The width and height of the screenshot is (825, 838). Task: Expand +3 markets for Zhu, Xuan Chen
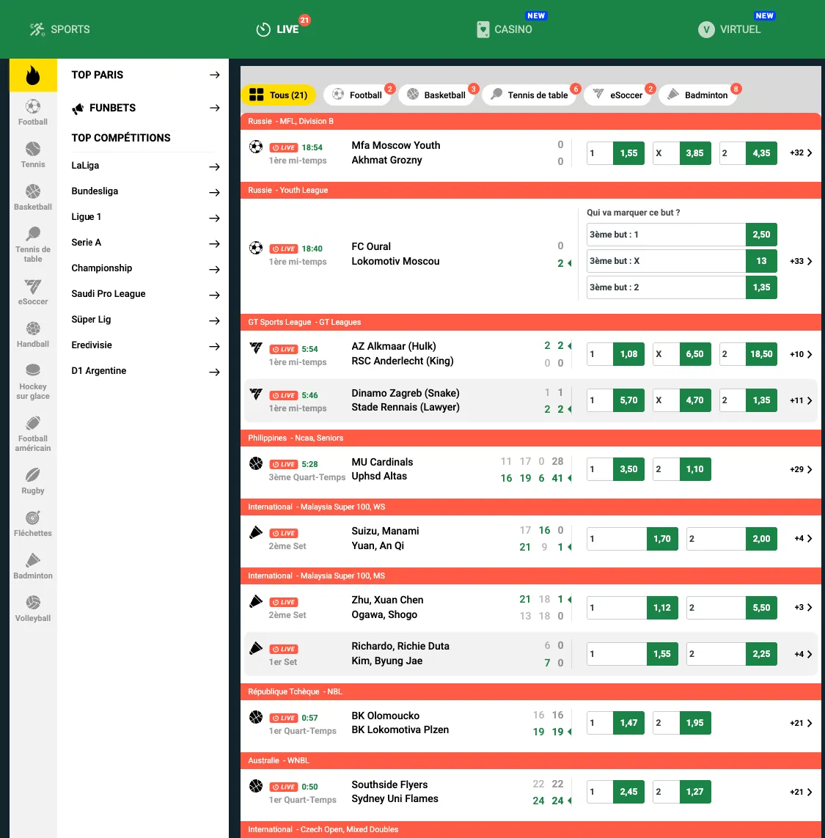pyautogui.click(x=803, y=607)
